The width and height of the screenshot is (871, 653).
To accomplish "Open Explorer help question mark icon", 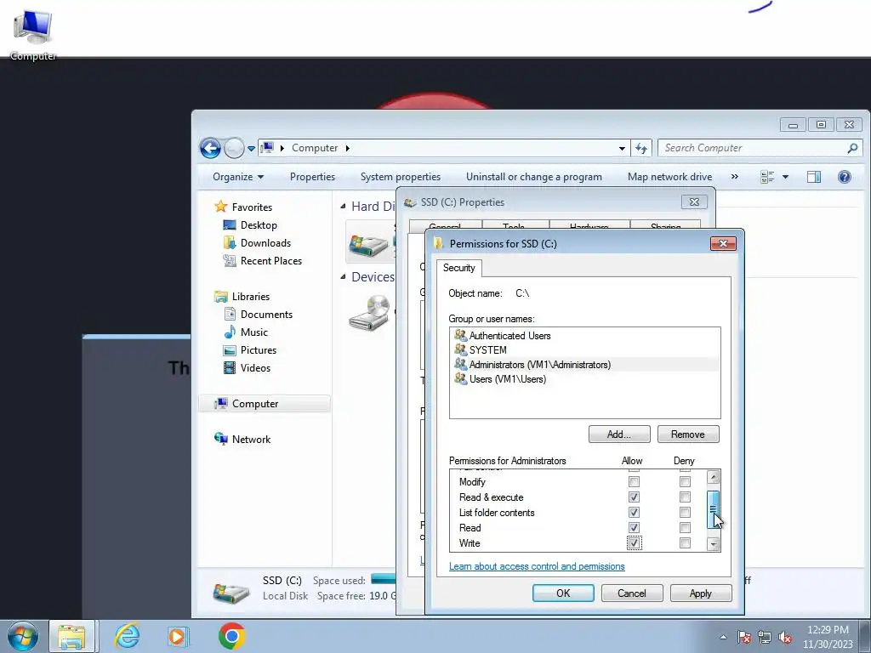I will [845, 177].
